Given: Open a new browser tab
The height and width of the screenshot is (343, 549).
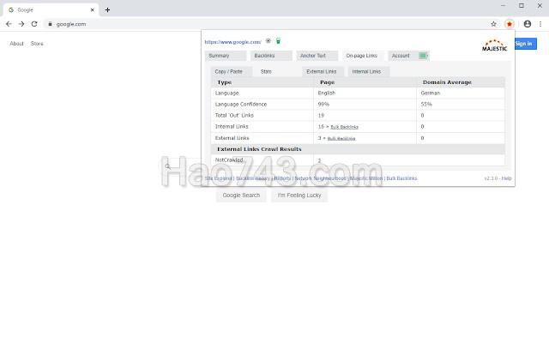Looking at the screenshot, I should [107, 10].
